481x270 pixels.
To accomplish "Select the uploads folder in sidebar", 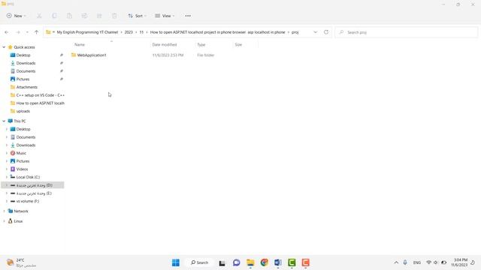I will tap(23, 111).
